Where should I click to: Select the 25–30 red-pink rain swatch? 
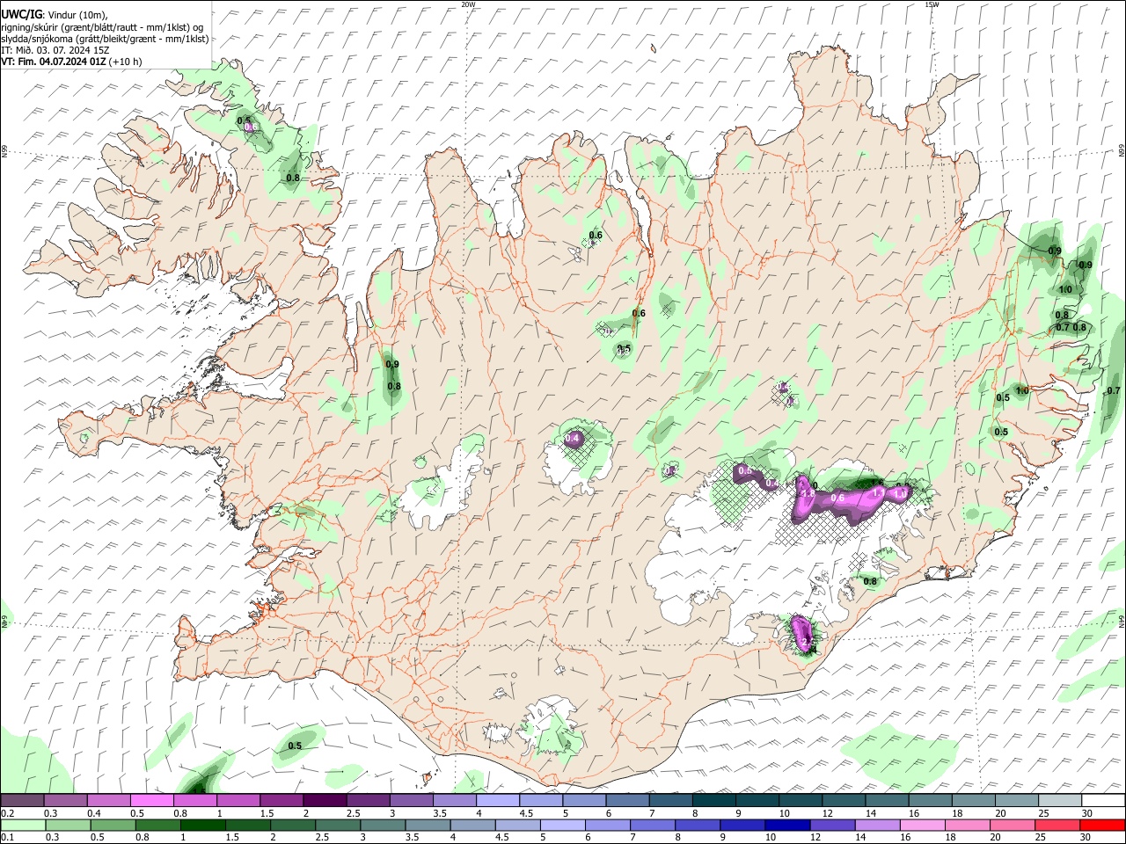pyautogui.click(x=1058, y=825)
